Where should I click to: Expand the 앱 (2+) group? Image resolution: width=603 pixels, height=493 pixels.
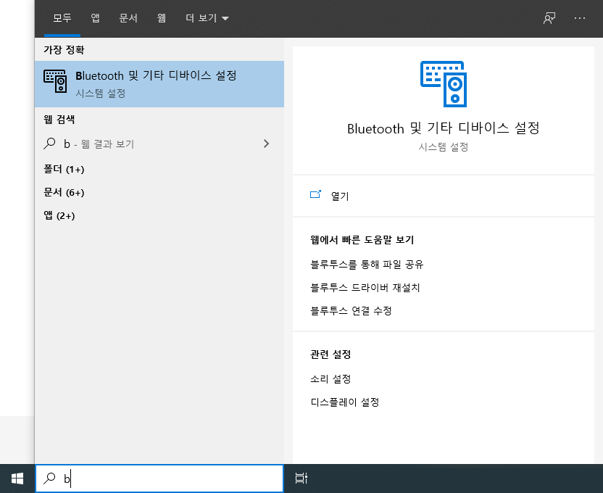tap(59, 215)
